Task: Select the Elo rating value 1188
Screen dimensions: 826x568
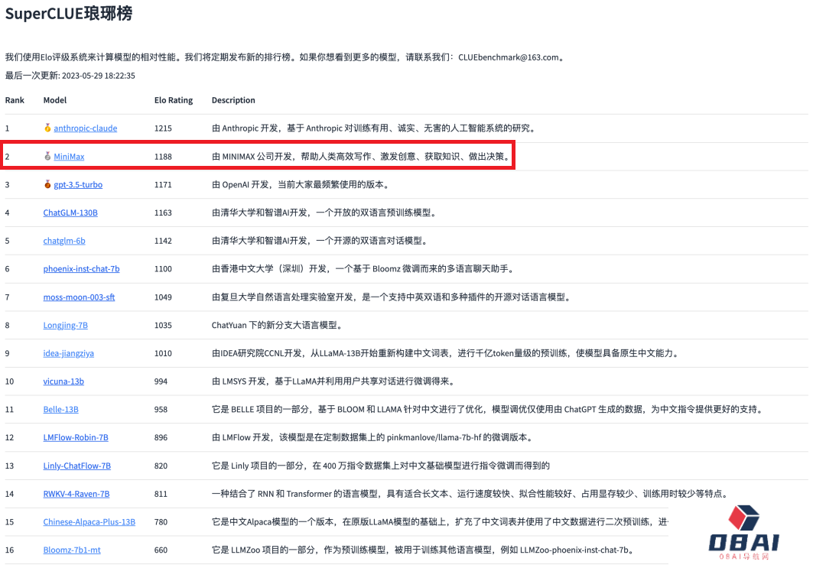Action: point(163,157)
